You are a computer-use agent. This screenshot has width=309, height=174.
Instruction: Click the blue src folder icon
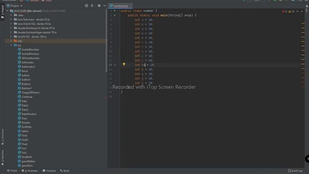click(15, 45)
